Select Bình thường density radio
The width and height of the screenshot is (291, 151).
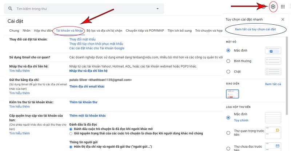point(228,61)
